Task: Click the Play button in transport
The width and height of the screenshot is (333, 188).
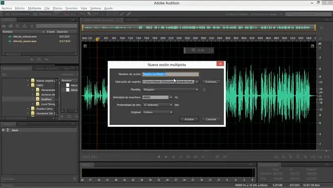Action: click(166, 157)
